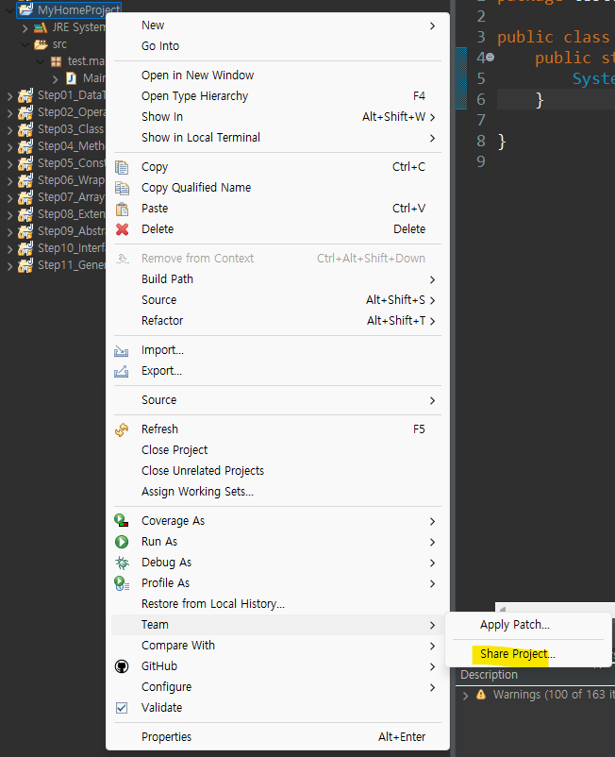Open the Build Path submenu
Screen dimensions: 615x757
277,279
